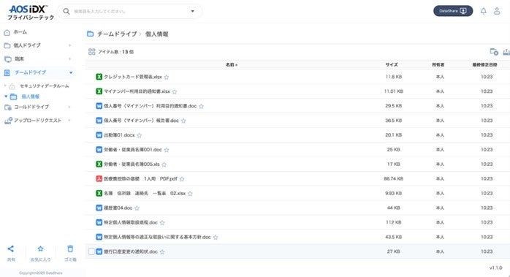
Task: Click the Word icon of 労働者・従業員名簿001.doc
Action: pyautogui.click(x=99, y=150)
